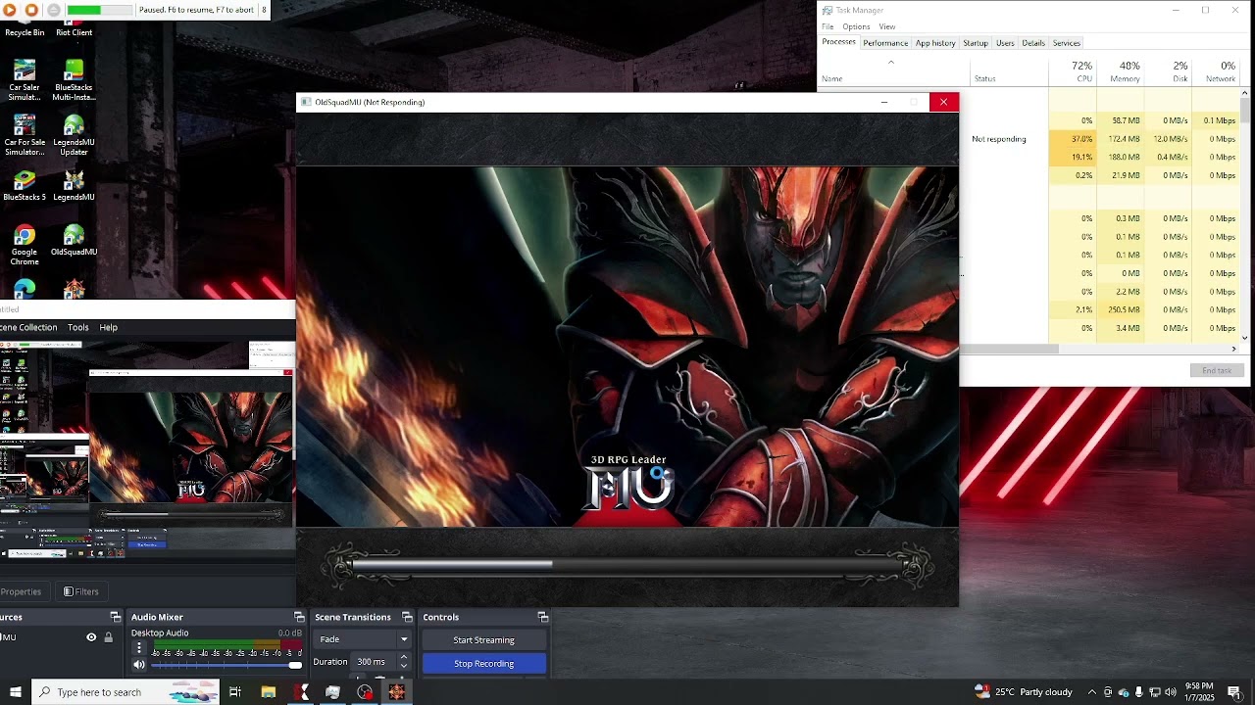The width and height of the screenshot is (1255, 705).
Task: Sort processes by Memory column
Action: (1121, 71)
